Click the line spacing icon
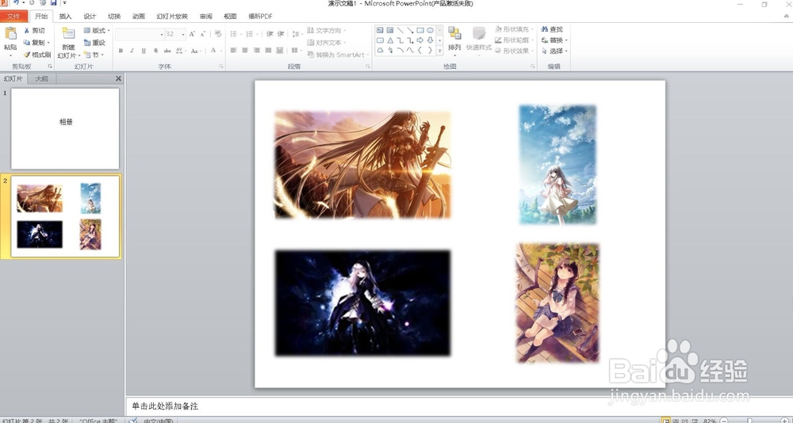This screenshot has width=793, height=423. [297, 34]
